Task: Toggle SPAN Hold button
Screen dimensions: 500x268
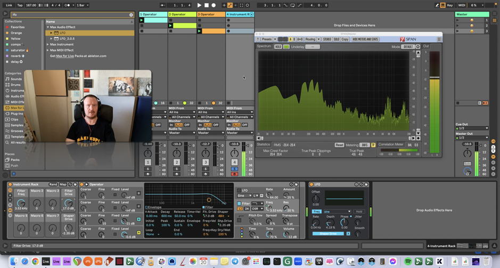Action: tap(278, 47)
